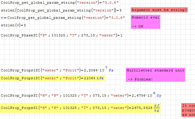The image size is (195, 119).
Task: Click the CoolProp_PhaseSI function expression
Action: click(x=62, y=36)
